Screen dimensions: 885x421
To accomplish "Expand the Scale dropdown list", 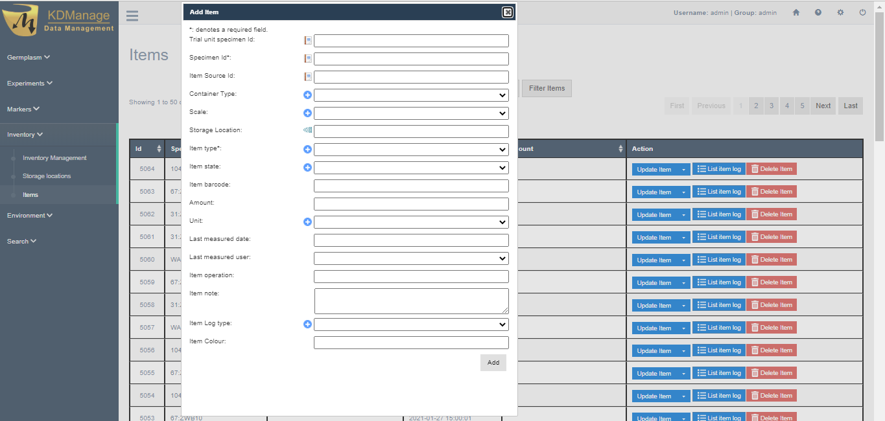I will [x=411, y=113].
